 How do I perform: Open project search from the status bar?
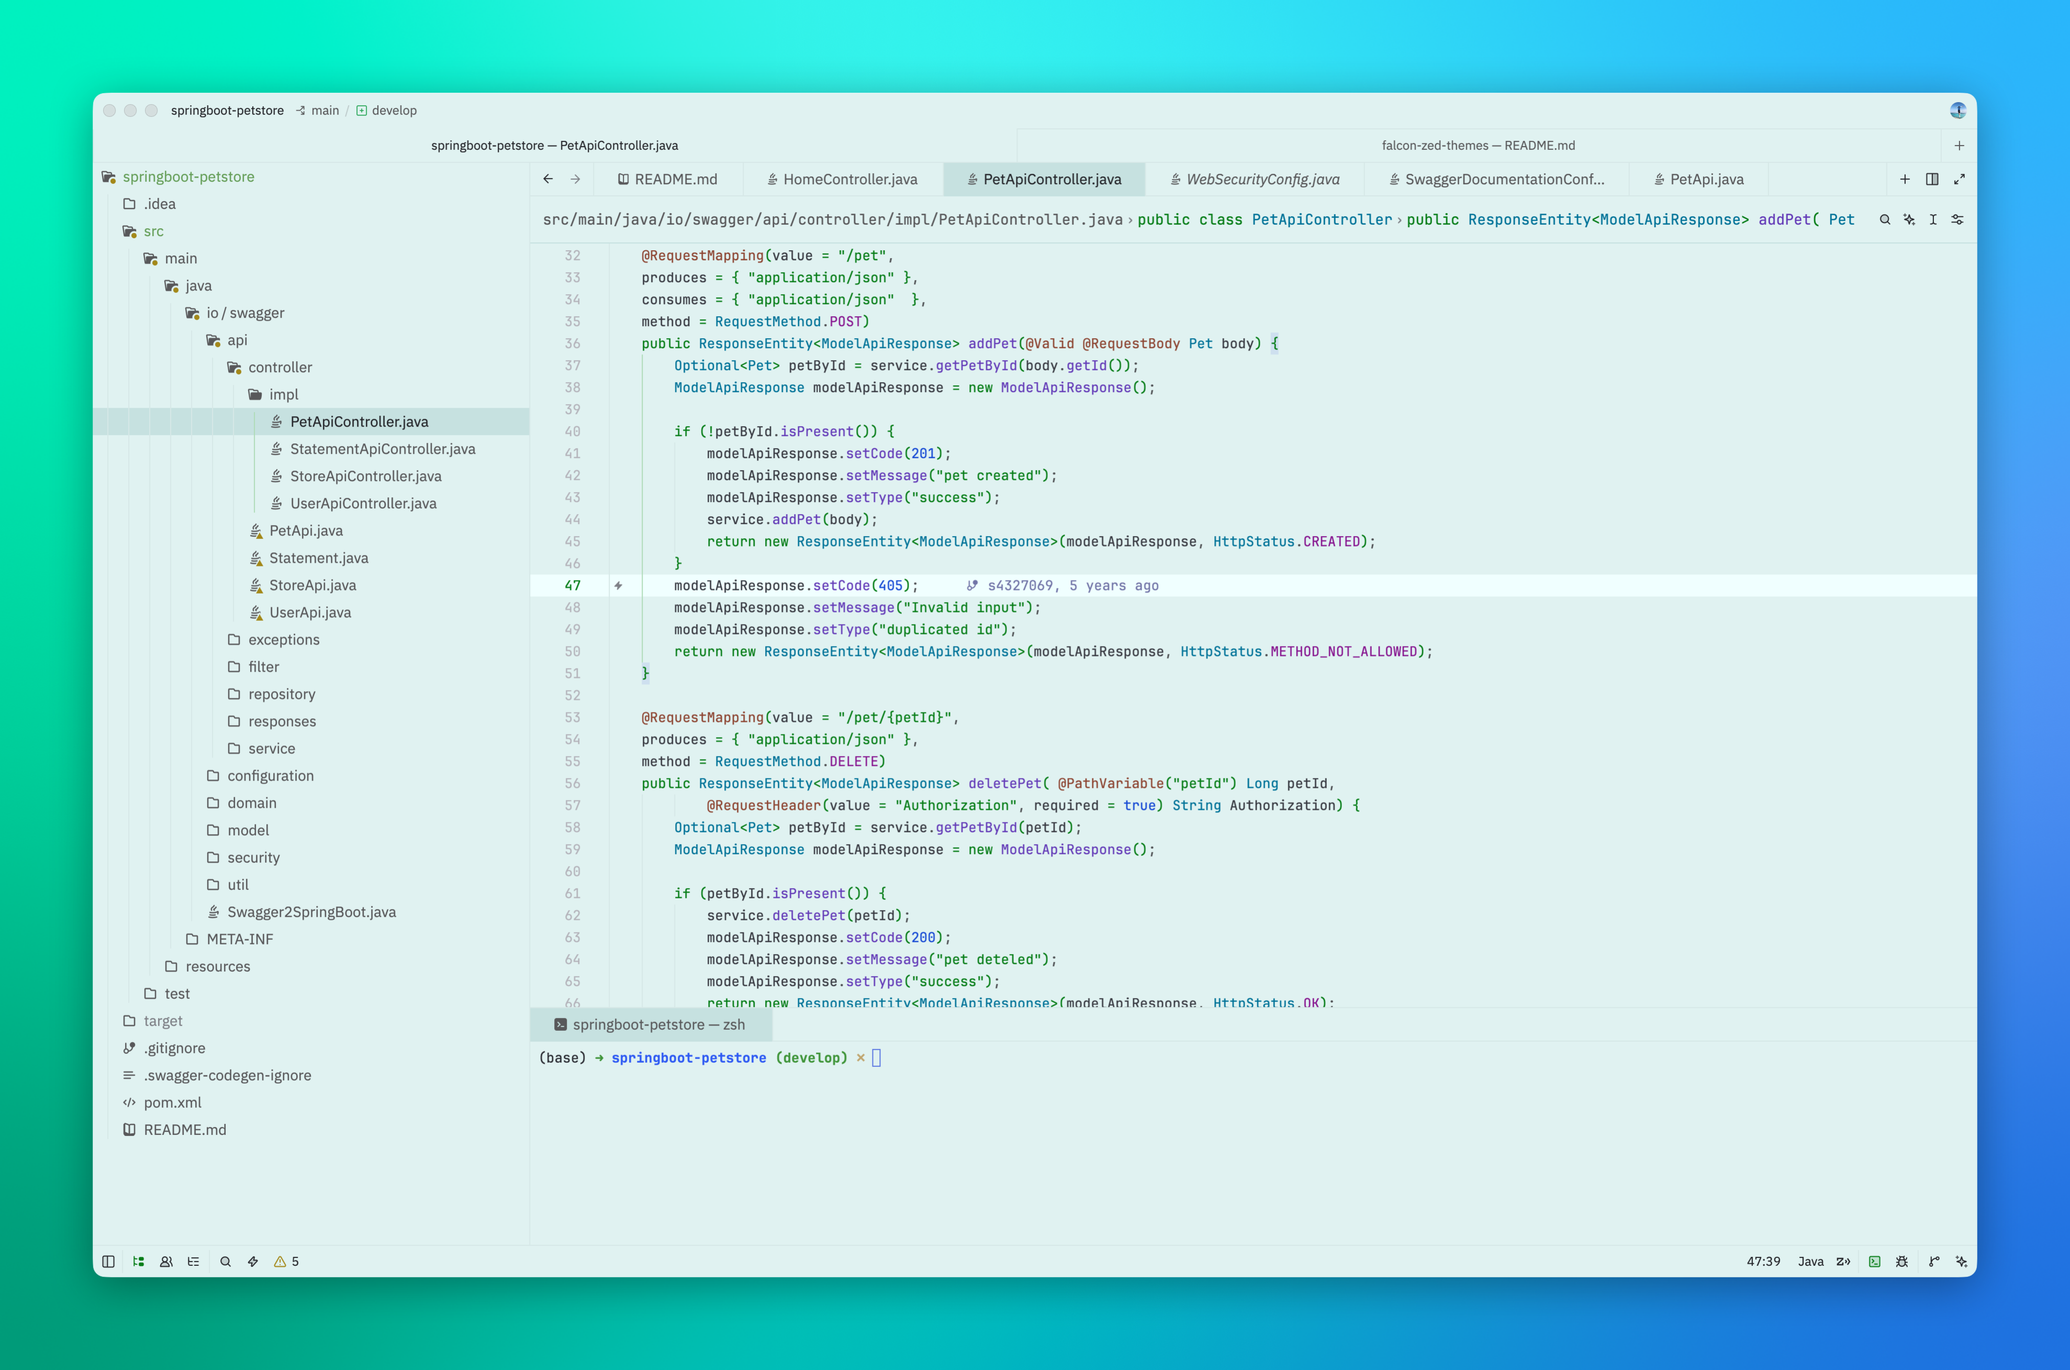pos(226,1261)
